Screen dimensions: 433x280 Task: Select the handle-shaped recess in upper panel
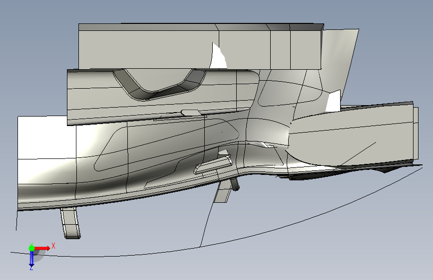pyautogui.click(x=159, y=84)
